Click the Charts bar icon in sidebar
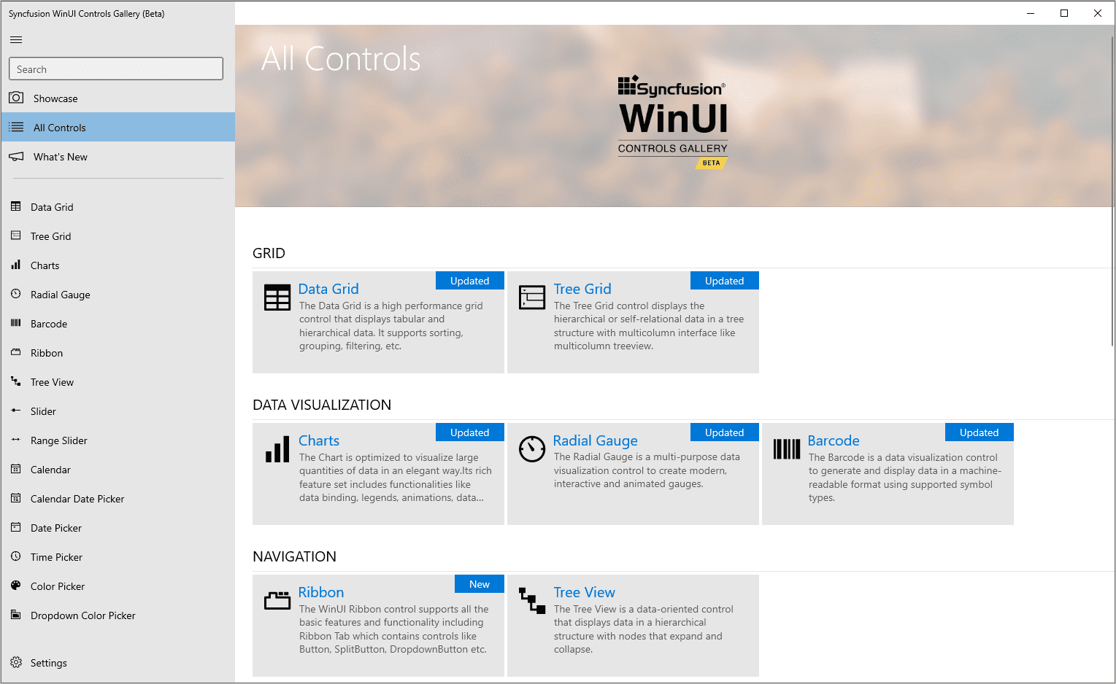 point(16,265)
